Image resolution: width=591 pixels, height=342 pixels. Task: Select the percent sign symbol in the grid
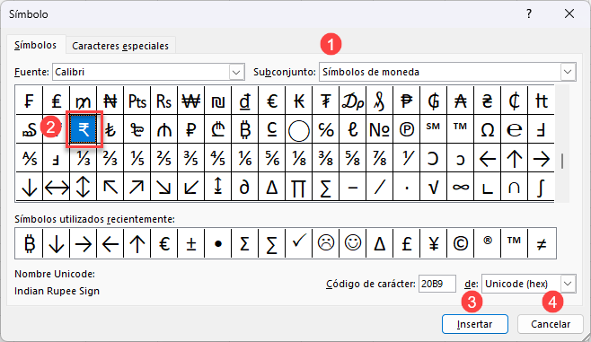pos(326,130)
